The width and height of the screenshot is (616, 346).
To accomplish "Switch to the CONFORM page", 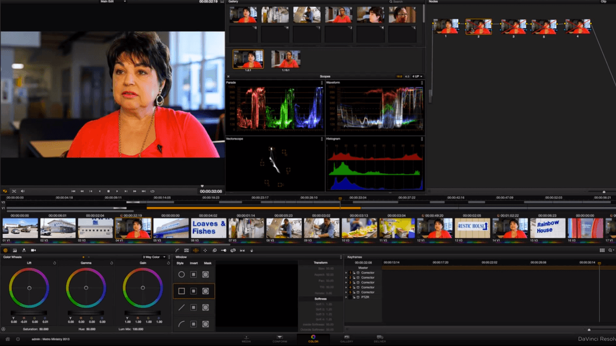I will point(280,339).
